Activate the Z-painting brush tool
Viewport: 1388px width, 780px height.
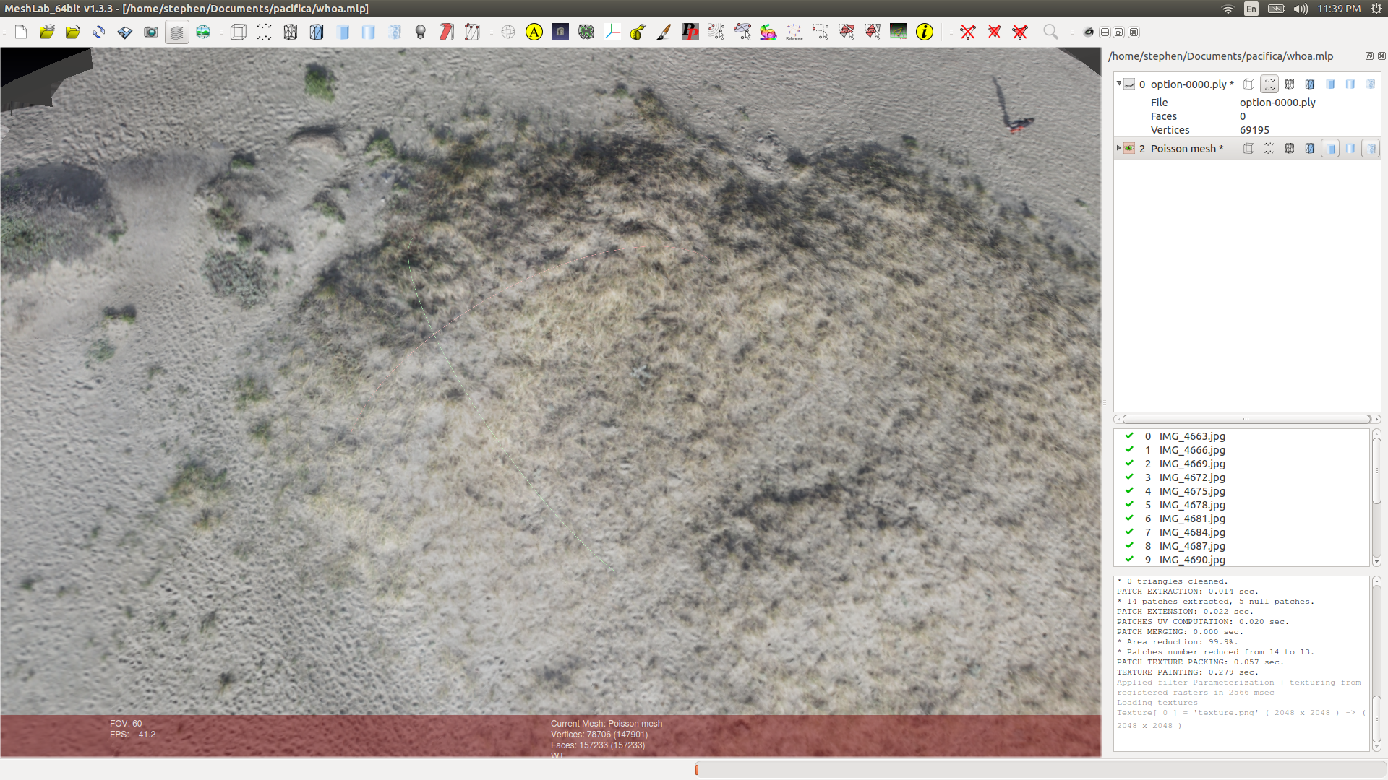[664, 32]
